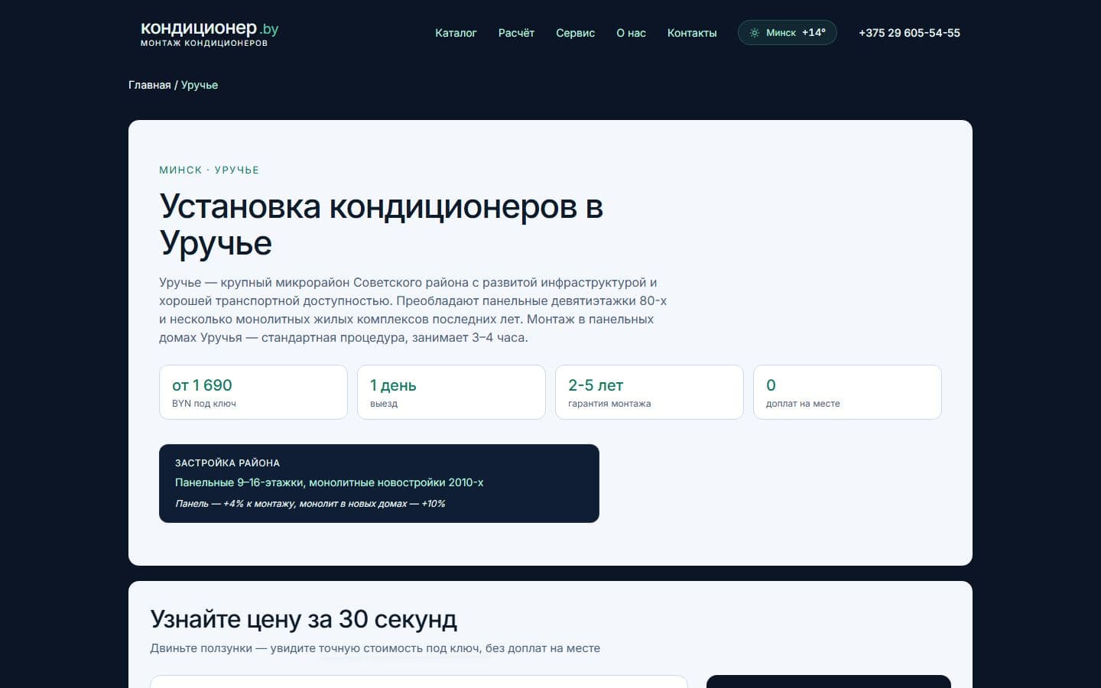Viewport: 1101px width, 688px height.
Task: Select the '0 доплат на месте' card
Action: [x=847, y=392]
